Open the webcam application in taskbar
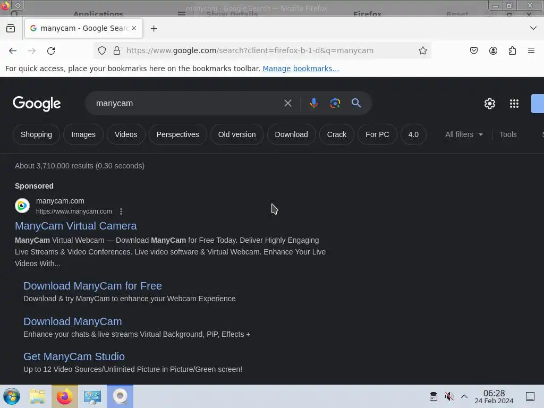 120,396
